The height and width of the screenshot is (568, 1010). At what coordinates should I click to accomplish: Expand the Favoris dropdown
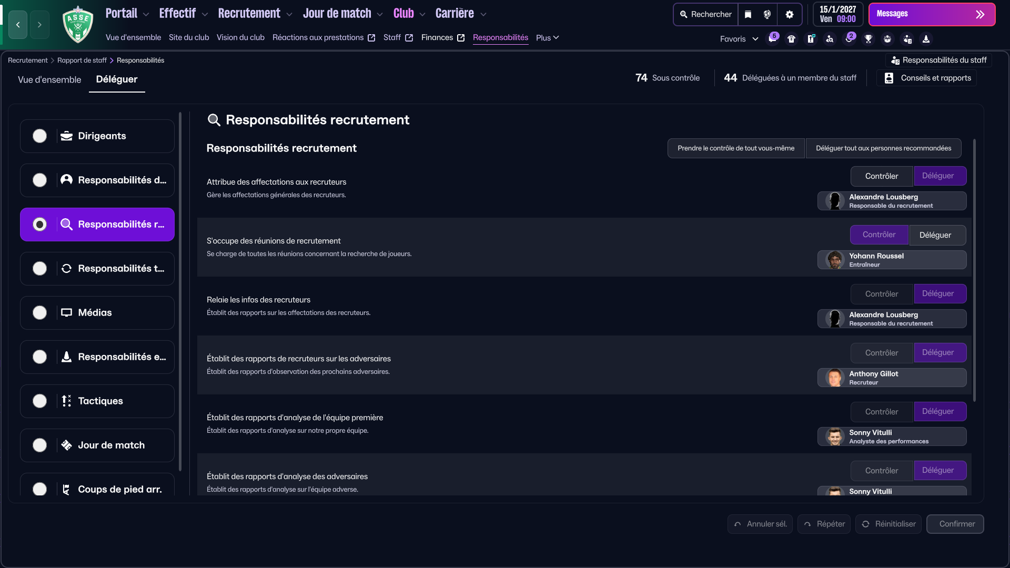point(739,39)
